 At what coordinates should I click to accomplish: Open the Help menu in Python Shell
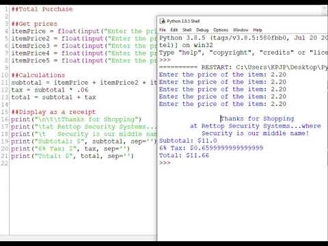[x=258, y=30]
